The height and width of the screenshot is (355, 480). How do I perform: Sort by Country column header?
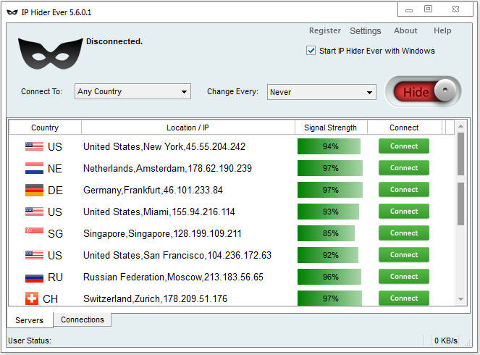[45, 128]
